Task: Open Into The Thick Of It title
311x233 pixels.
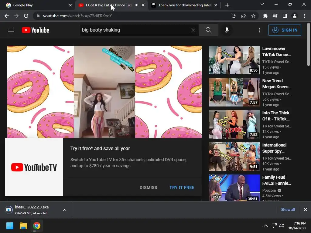Action: pos(276,116)
